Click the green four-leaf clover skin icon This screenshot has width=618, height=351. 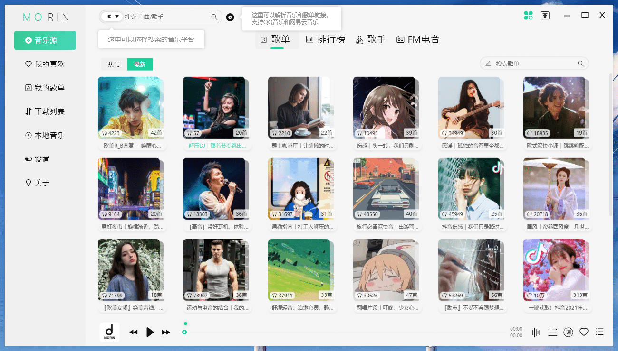(x=528, y=16)
